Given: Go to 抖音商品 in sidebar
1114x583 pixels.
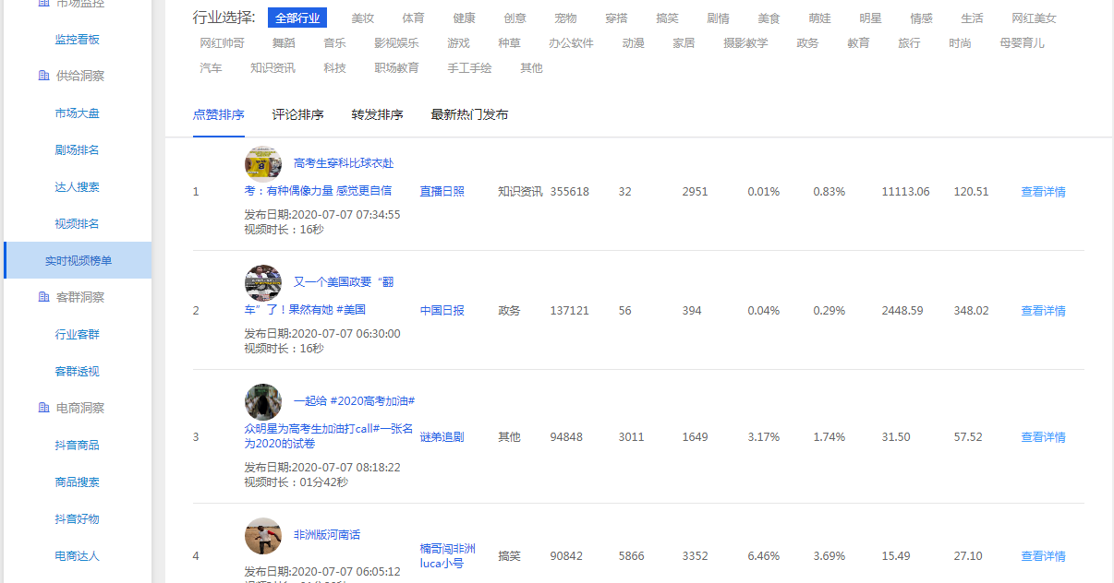Looking at the screenshot, I should pos(78,445).
